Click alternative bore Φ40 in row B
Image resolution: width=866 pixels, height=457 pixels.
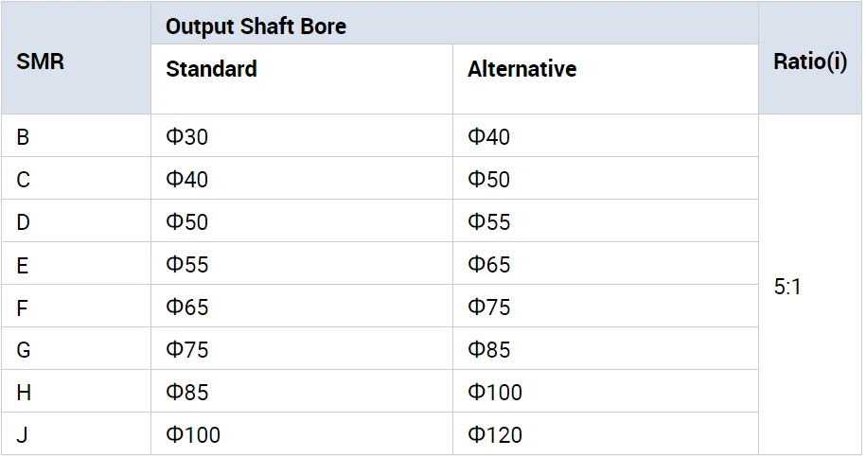coord(606,136)
